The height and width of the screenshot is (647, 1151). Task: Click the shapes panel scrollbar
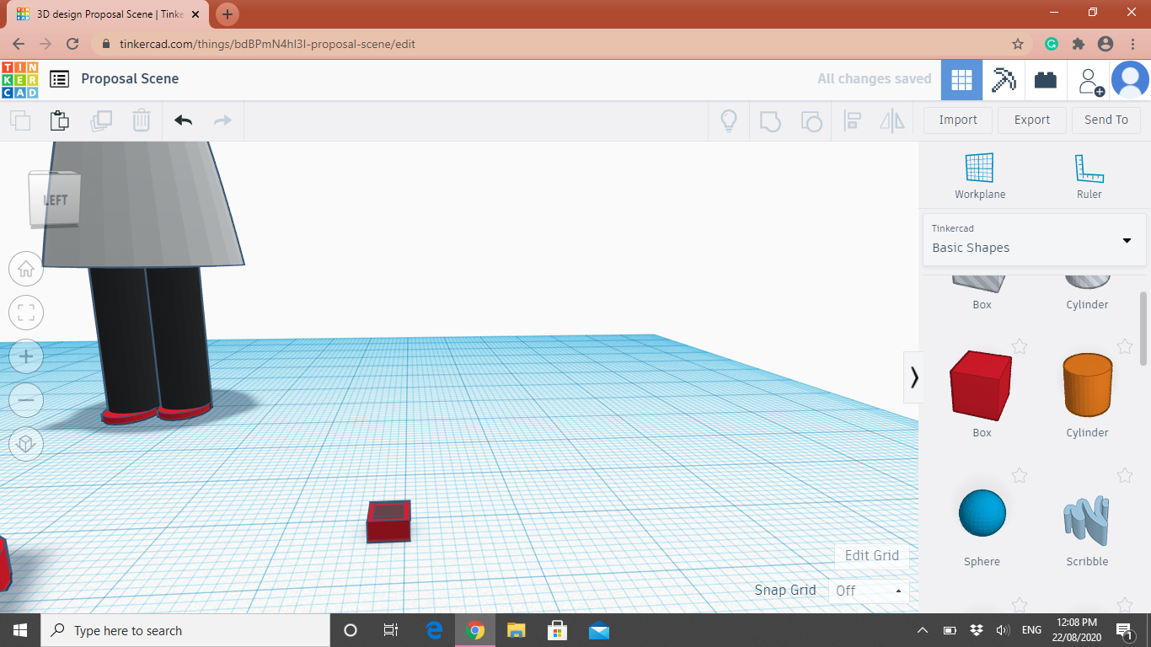[1143, 329]
